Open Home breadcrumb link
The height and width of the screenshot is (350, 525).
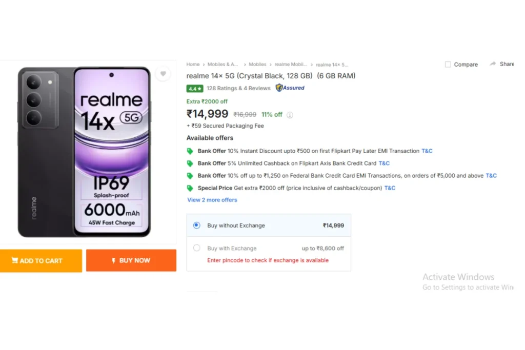(193, 64)
